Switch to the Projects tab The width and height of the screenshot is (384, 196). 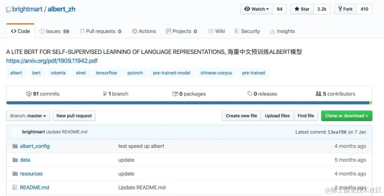(181, 31)
